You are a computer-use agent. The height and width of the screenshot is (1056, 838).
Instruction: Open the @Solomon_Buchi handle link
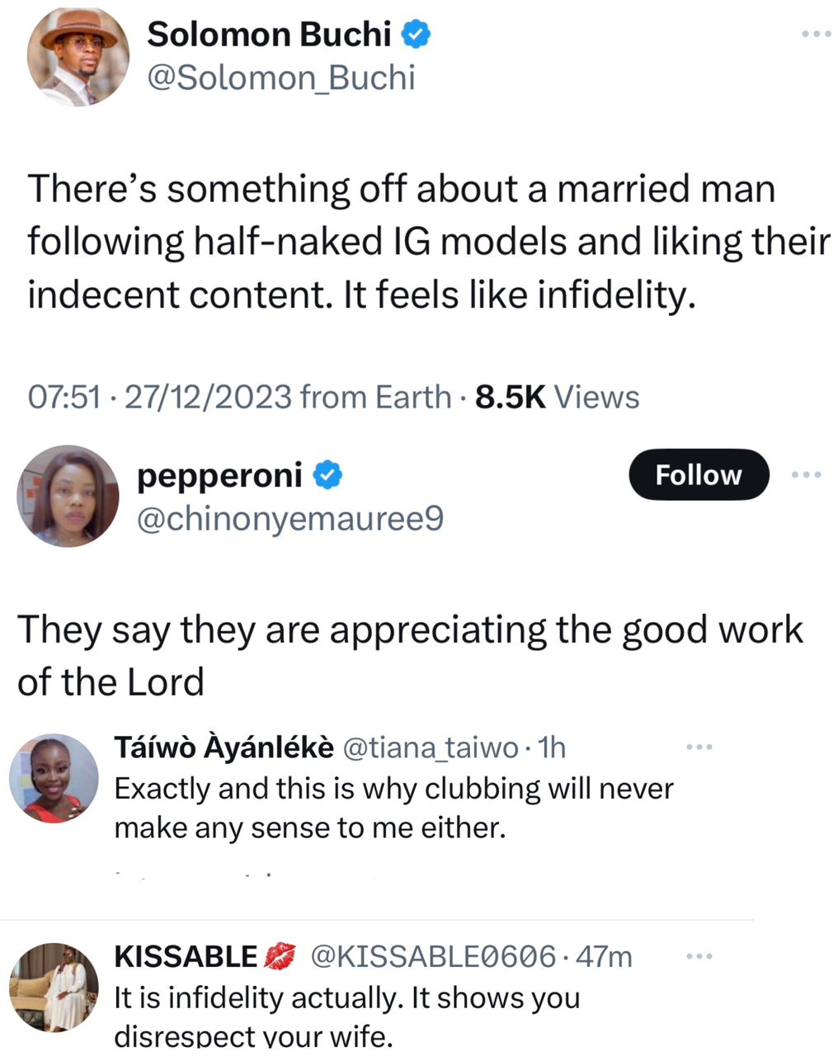coord(280,78)
